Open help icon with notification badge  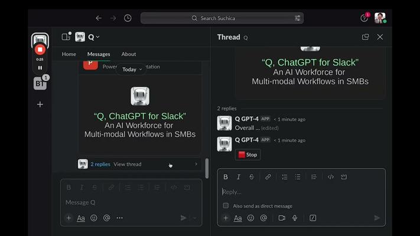[364, 18]
